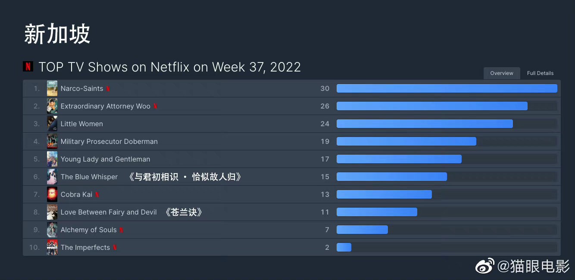Open Military Prosecutor Doberman title link
Image resolution: width=575 pixels, height=280 pixels.
tap(109, 141)
